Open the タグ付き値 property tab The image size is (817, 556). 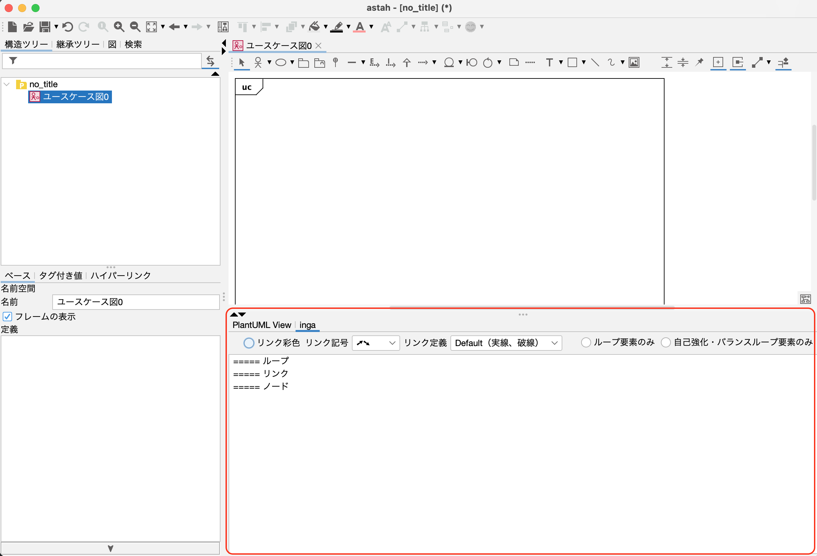(60, 275)
